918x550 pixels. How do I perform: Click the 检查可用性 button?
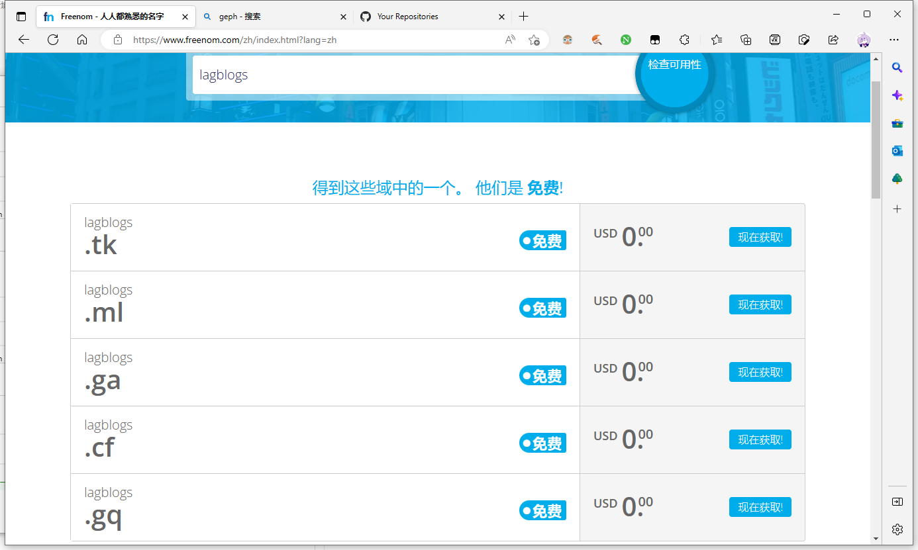[x=674, y=66]
